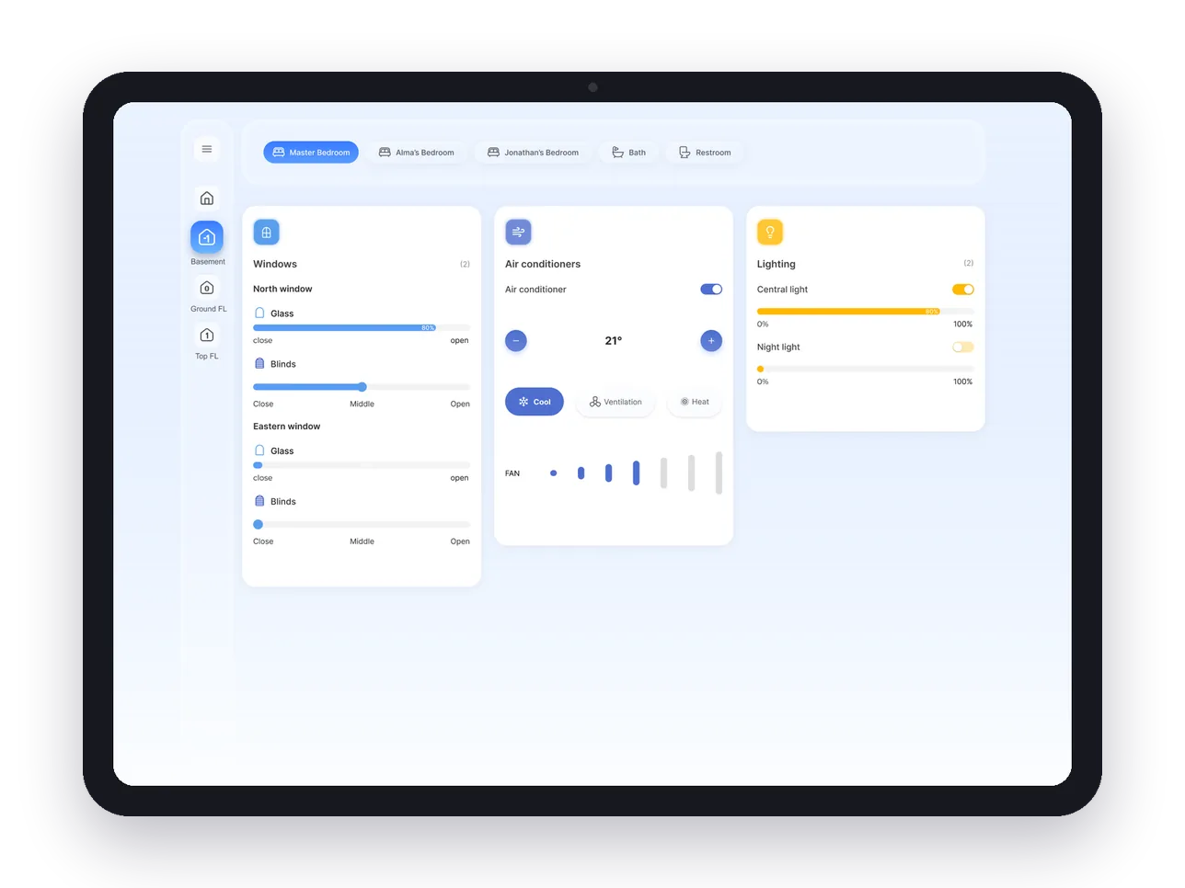Click Eastern window Glass icon

pyautogui.click(x=259, y=450)
